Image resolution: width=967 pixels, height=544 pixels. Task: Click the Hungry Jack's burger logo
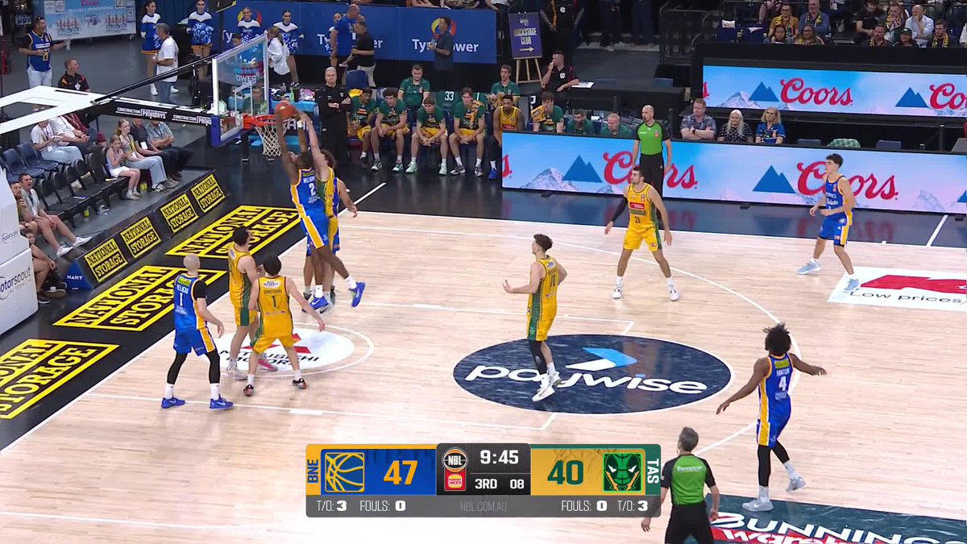pos(455,481)
